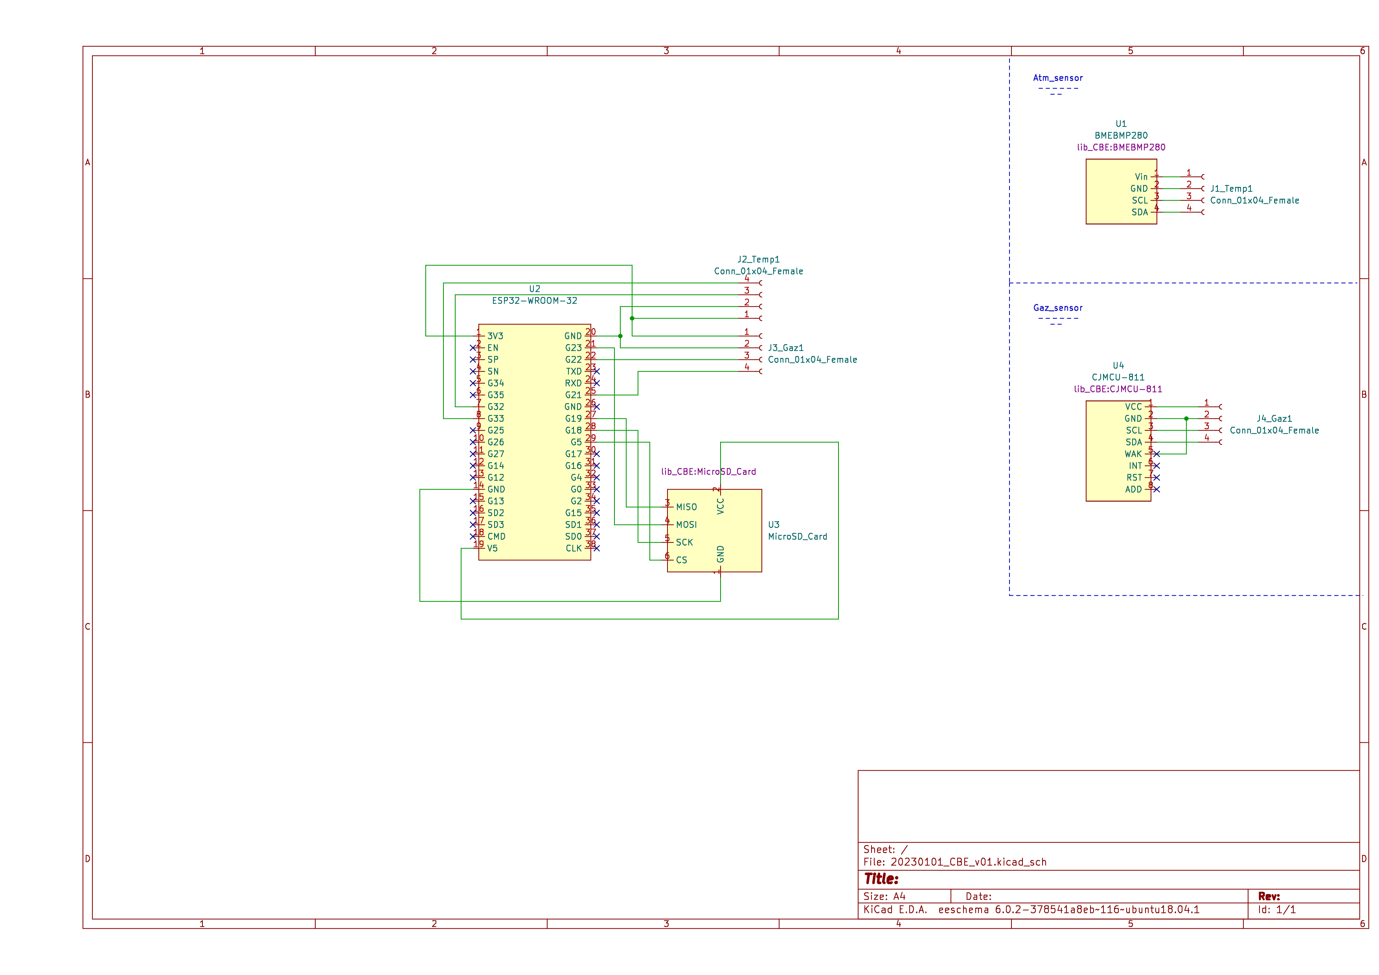Select the U4 reference designator
Viewport: 1379px width, 975px height.
coord(1118,366)
